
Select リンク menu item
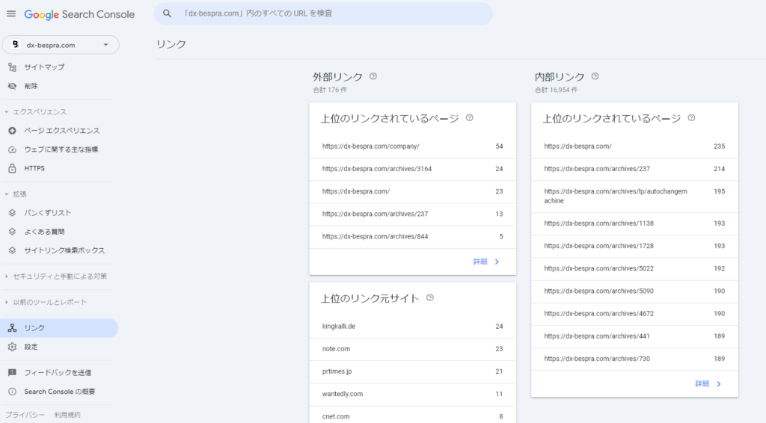59,328
